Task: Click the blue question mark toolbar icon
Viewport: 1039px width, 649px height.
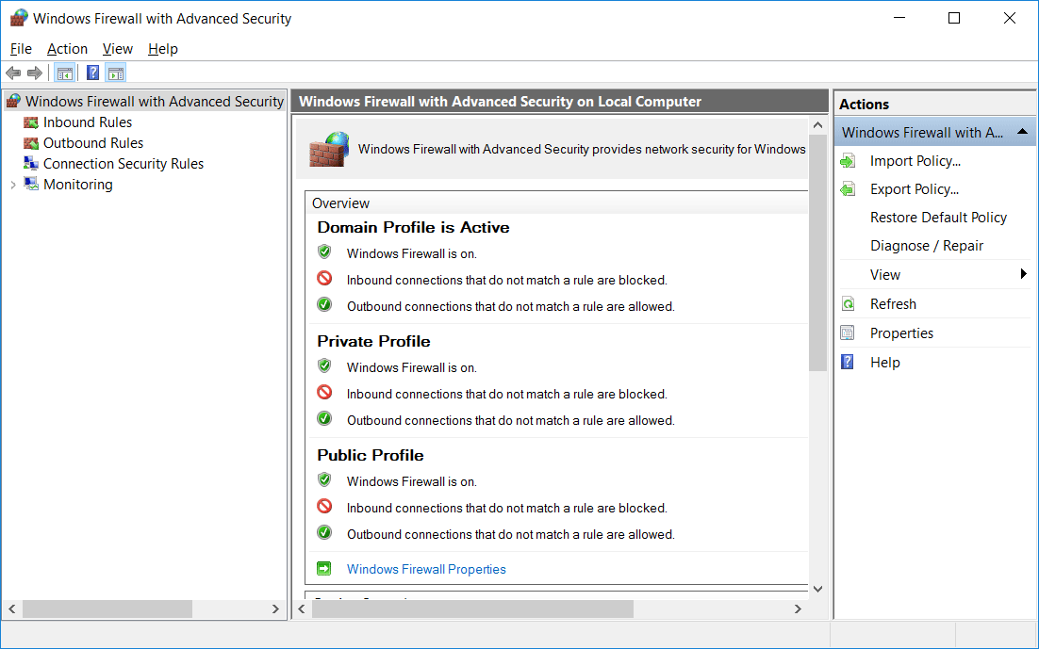Action: [x=93, y=73]
